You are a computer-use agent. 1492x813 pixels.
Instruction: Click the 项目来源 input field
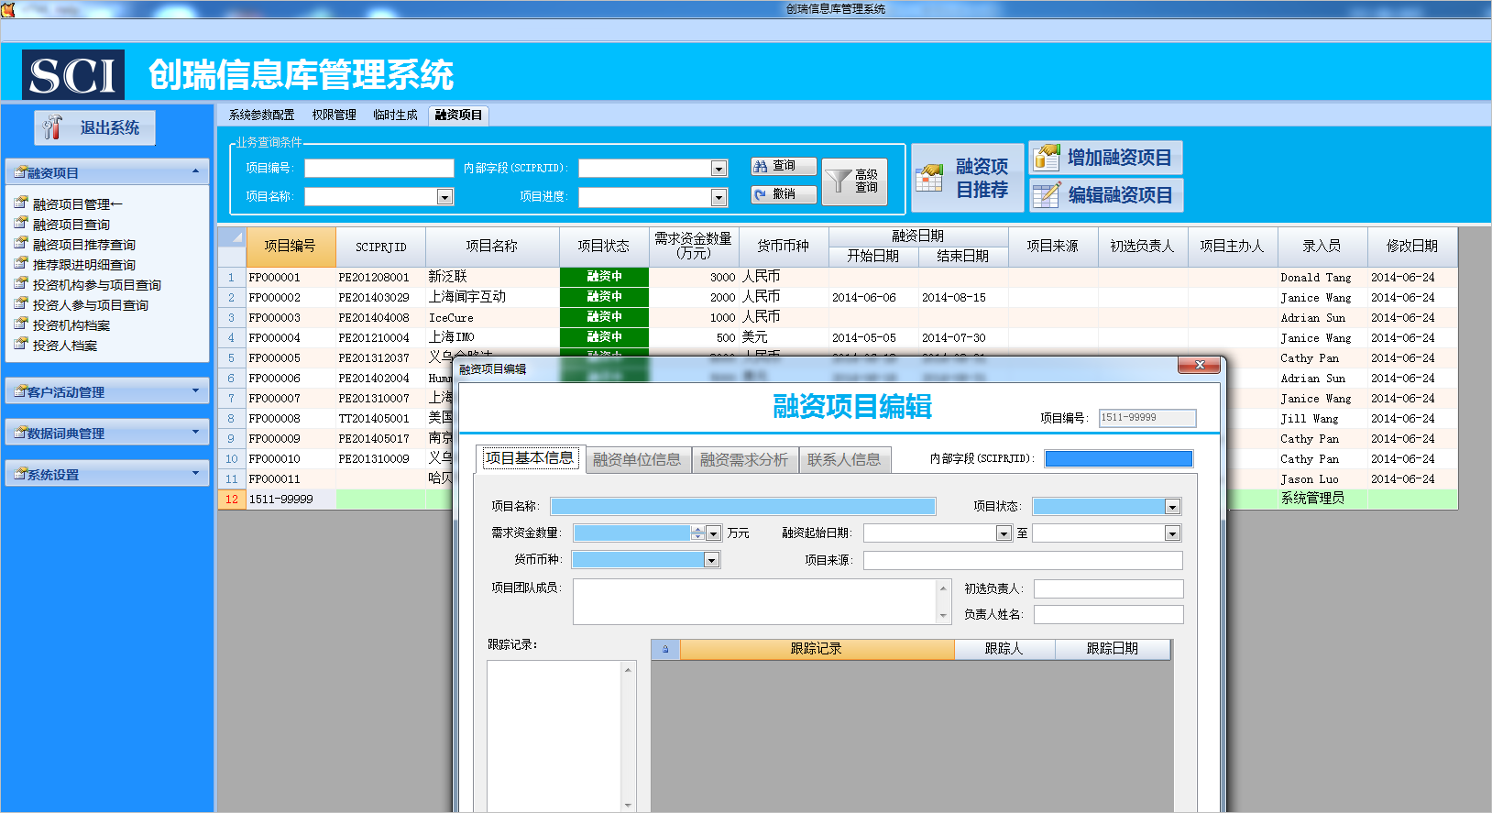(1023, 560)
